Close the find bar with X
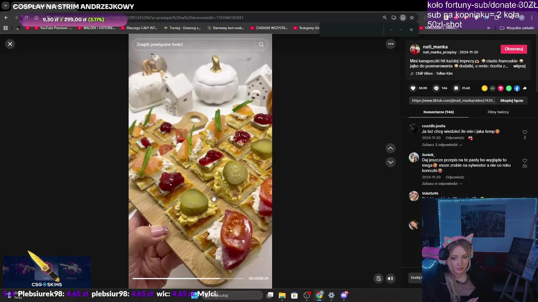The height and width of the screenshot is (302, 538). click(411, 30)
